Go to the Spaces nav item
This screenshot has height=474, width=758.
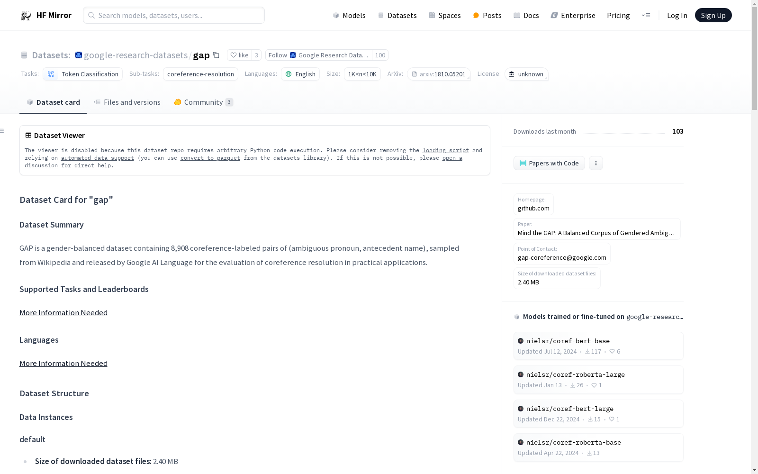point(445,15)
